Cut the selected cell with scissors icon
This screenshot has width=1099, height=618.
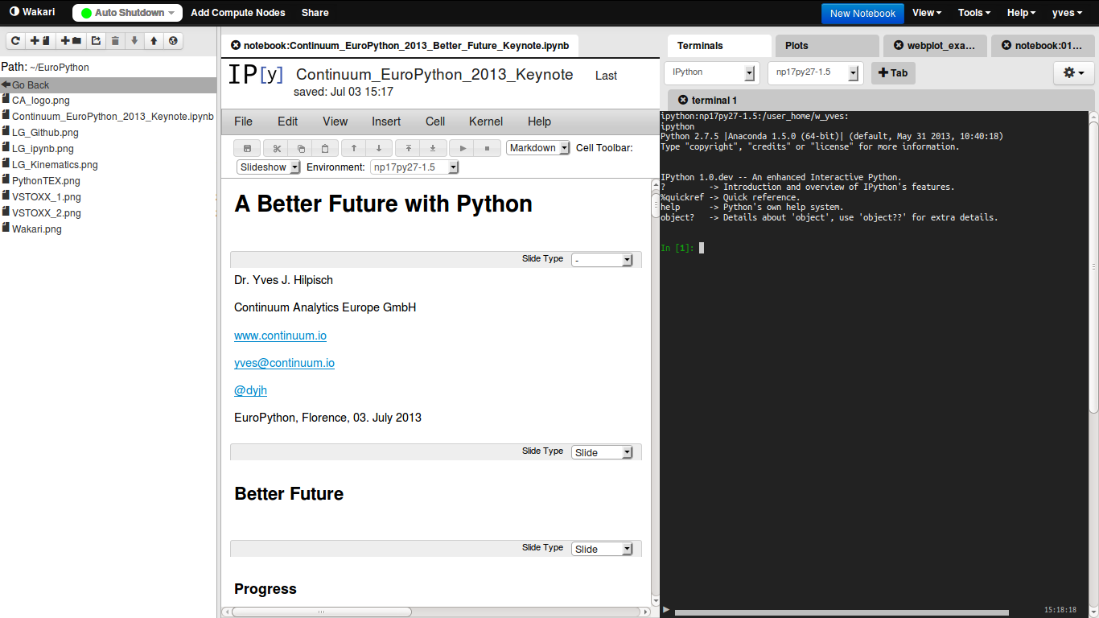275,148
